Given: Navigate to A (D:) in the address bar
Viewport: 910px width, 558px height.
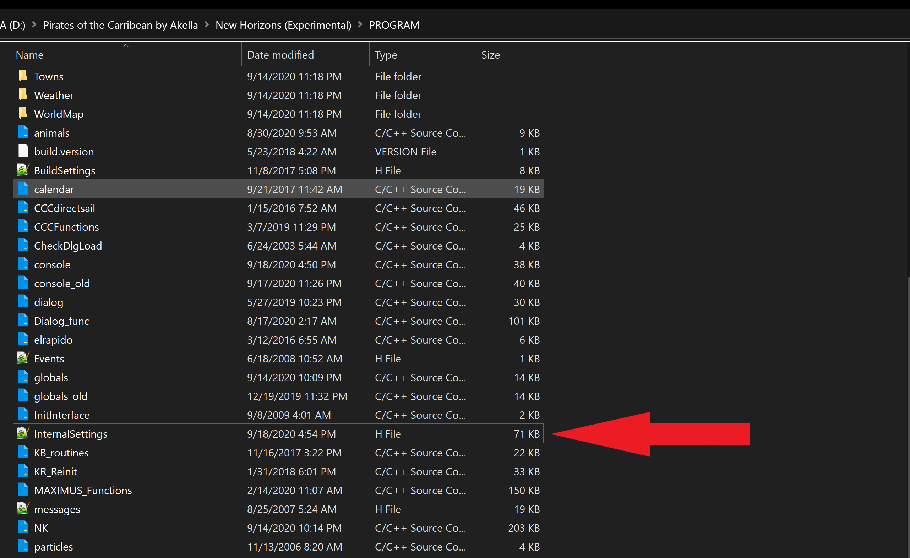Looking at the screenshot, I should pyautogui.click(x=13, y=25).
